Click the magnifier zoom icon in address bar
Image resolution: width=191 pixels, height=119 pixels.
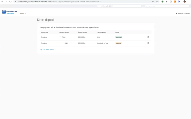click(x=153, y=2)
